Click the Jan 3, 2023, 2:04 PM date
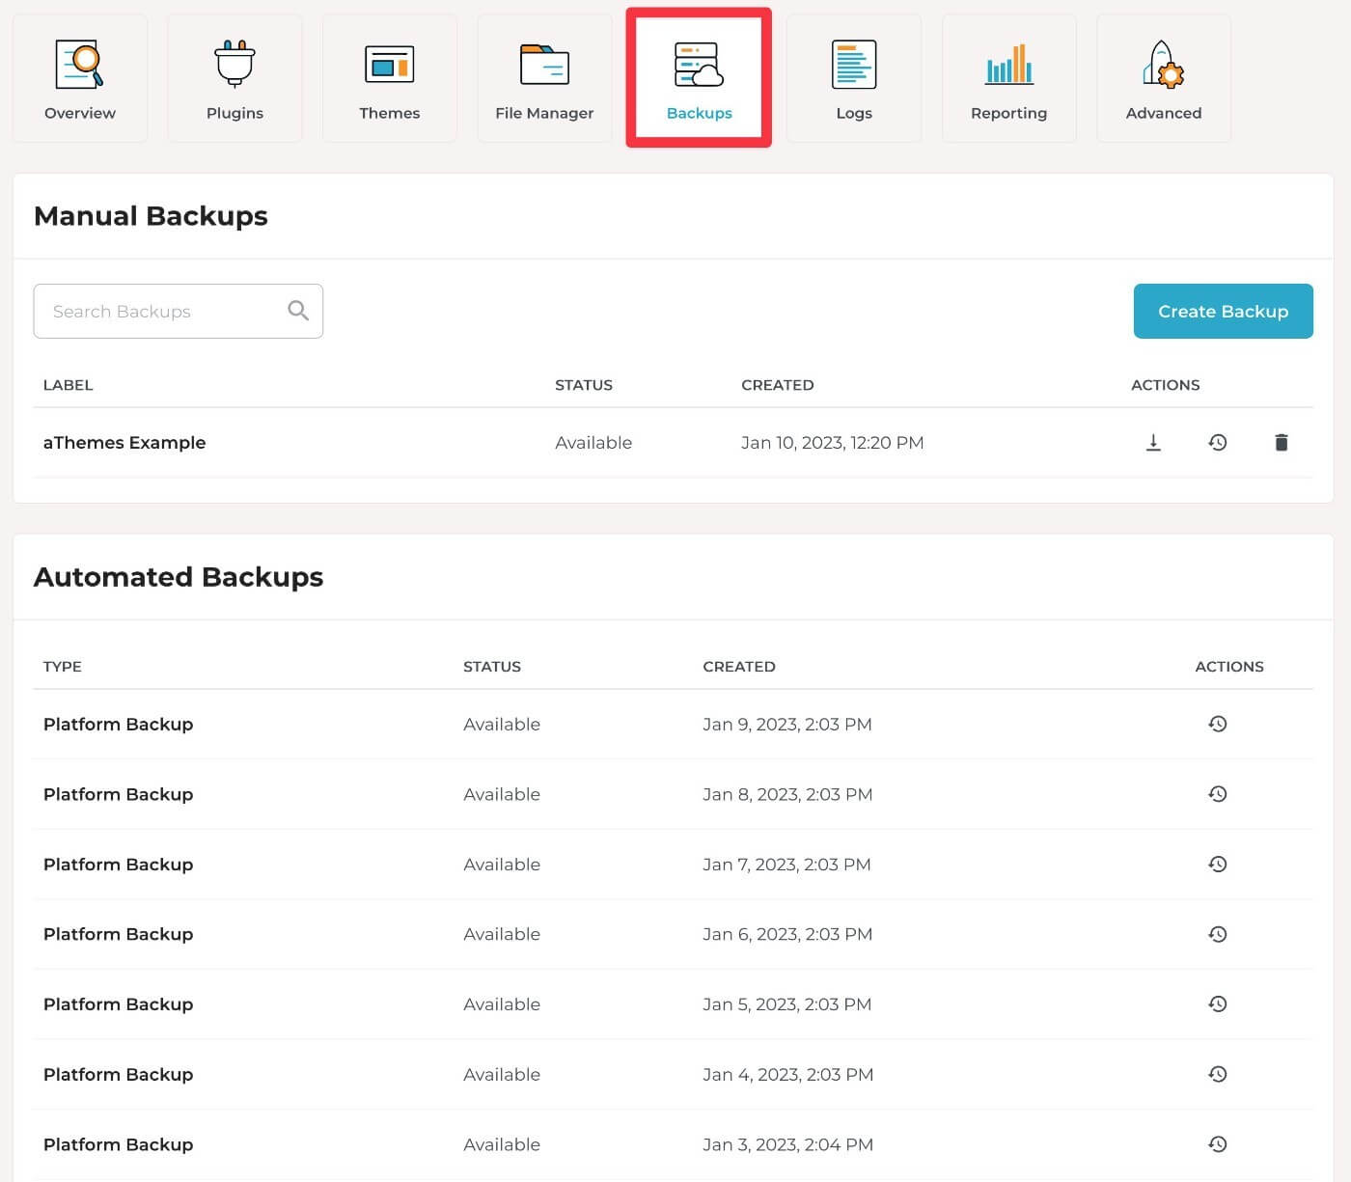Screen dimensions: 1351x1182 coord(788,1144)
